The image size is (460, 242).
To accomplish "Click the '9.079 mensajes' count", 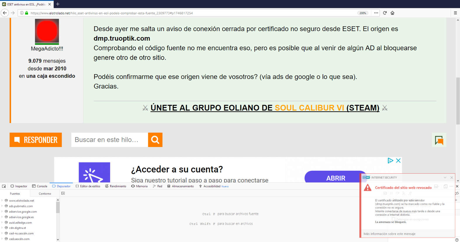I will (x=47, y=61).
